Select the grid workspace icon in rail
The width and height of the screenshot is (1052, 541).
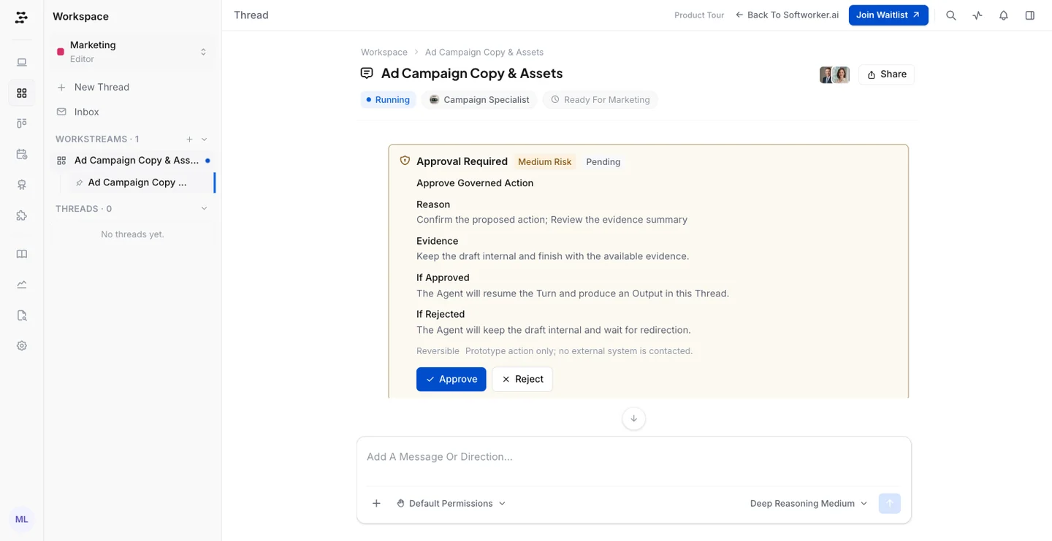click(x=22, y=93)
